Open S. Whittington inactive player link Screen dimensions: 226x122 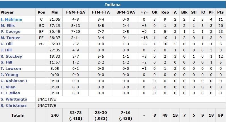click(14, 99)
